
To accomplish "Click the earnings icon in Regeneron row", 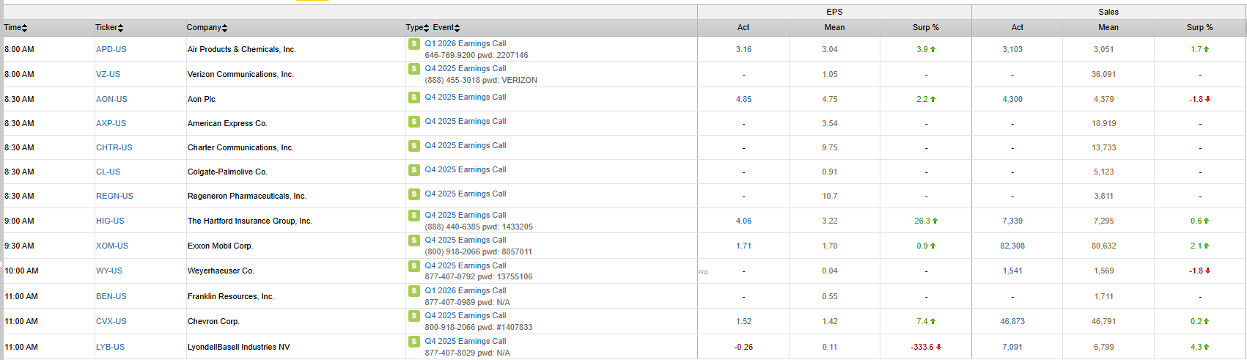I will coord(414,194).
